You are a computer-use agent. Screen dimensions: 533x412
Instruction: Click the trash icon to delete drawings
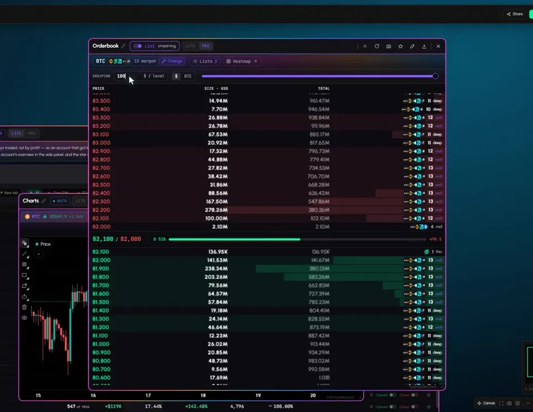click(x=24, y=307)
